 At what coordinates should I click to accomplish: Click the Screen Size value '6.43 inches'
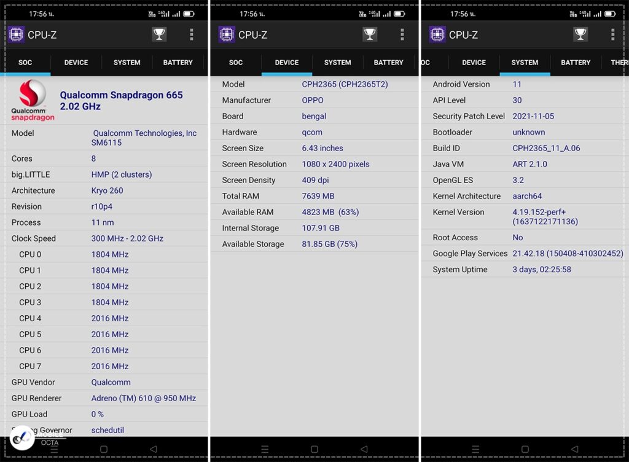coord(322,149)
